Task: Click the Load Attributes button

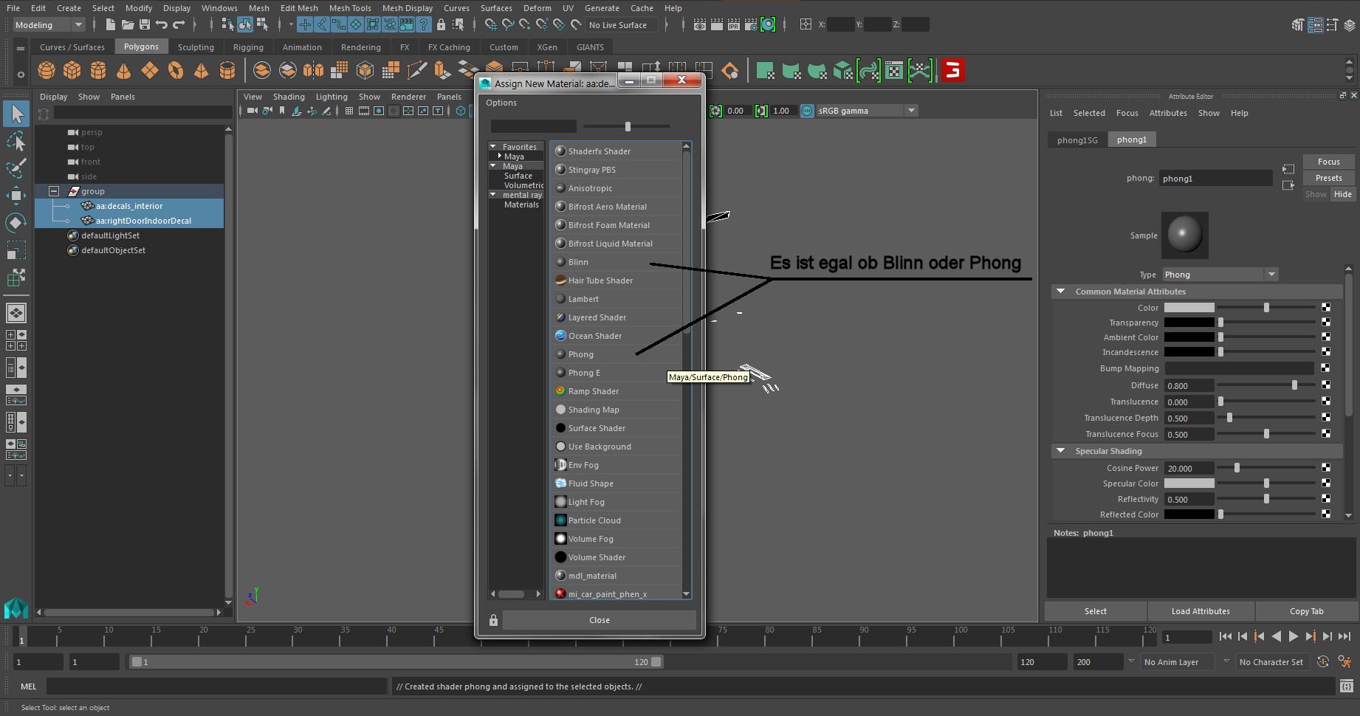Action: click(1201, 611)
